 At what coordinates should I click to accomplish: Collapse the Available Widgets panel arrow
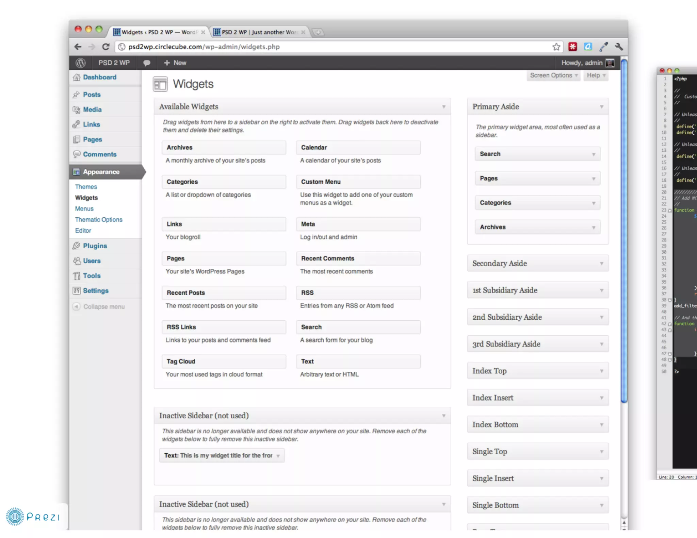tap(444, 107)
